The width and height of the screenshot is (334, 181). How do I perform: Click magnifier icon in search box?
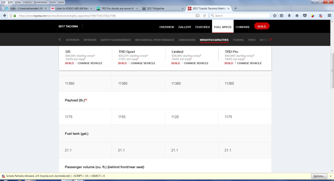[213, 16]
